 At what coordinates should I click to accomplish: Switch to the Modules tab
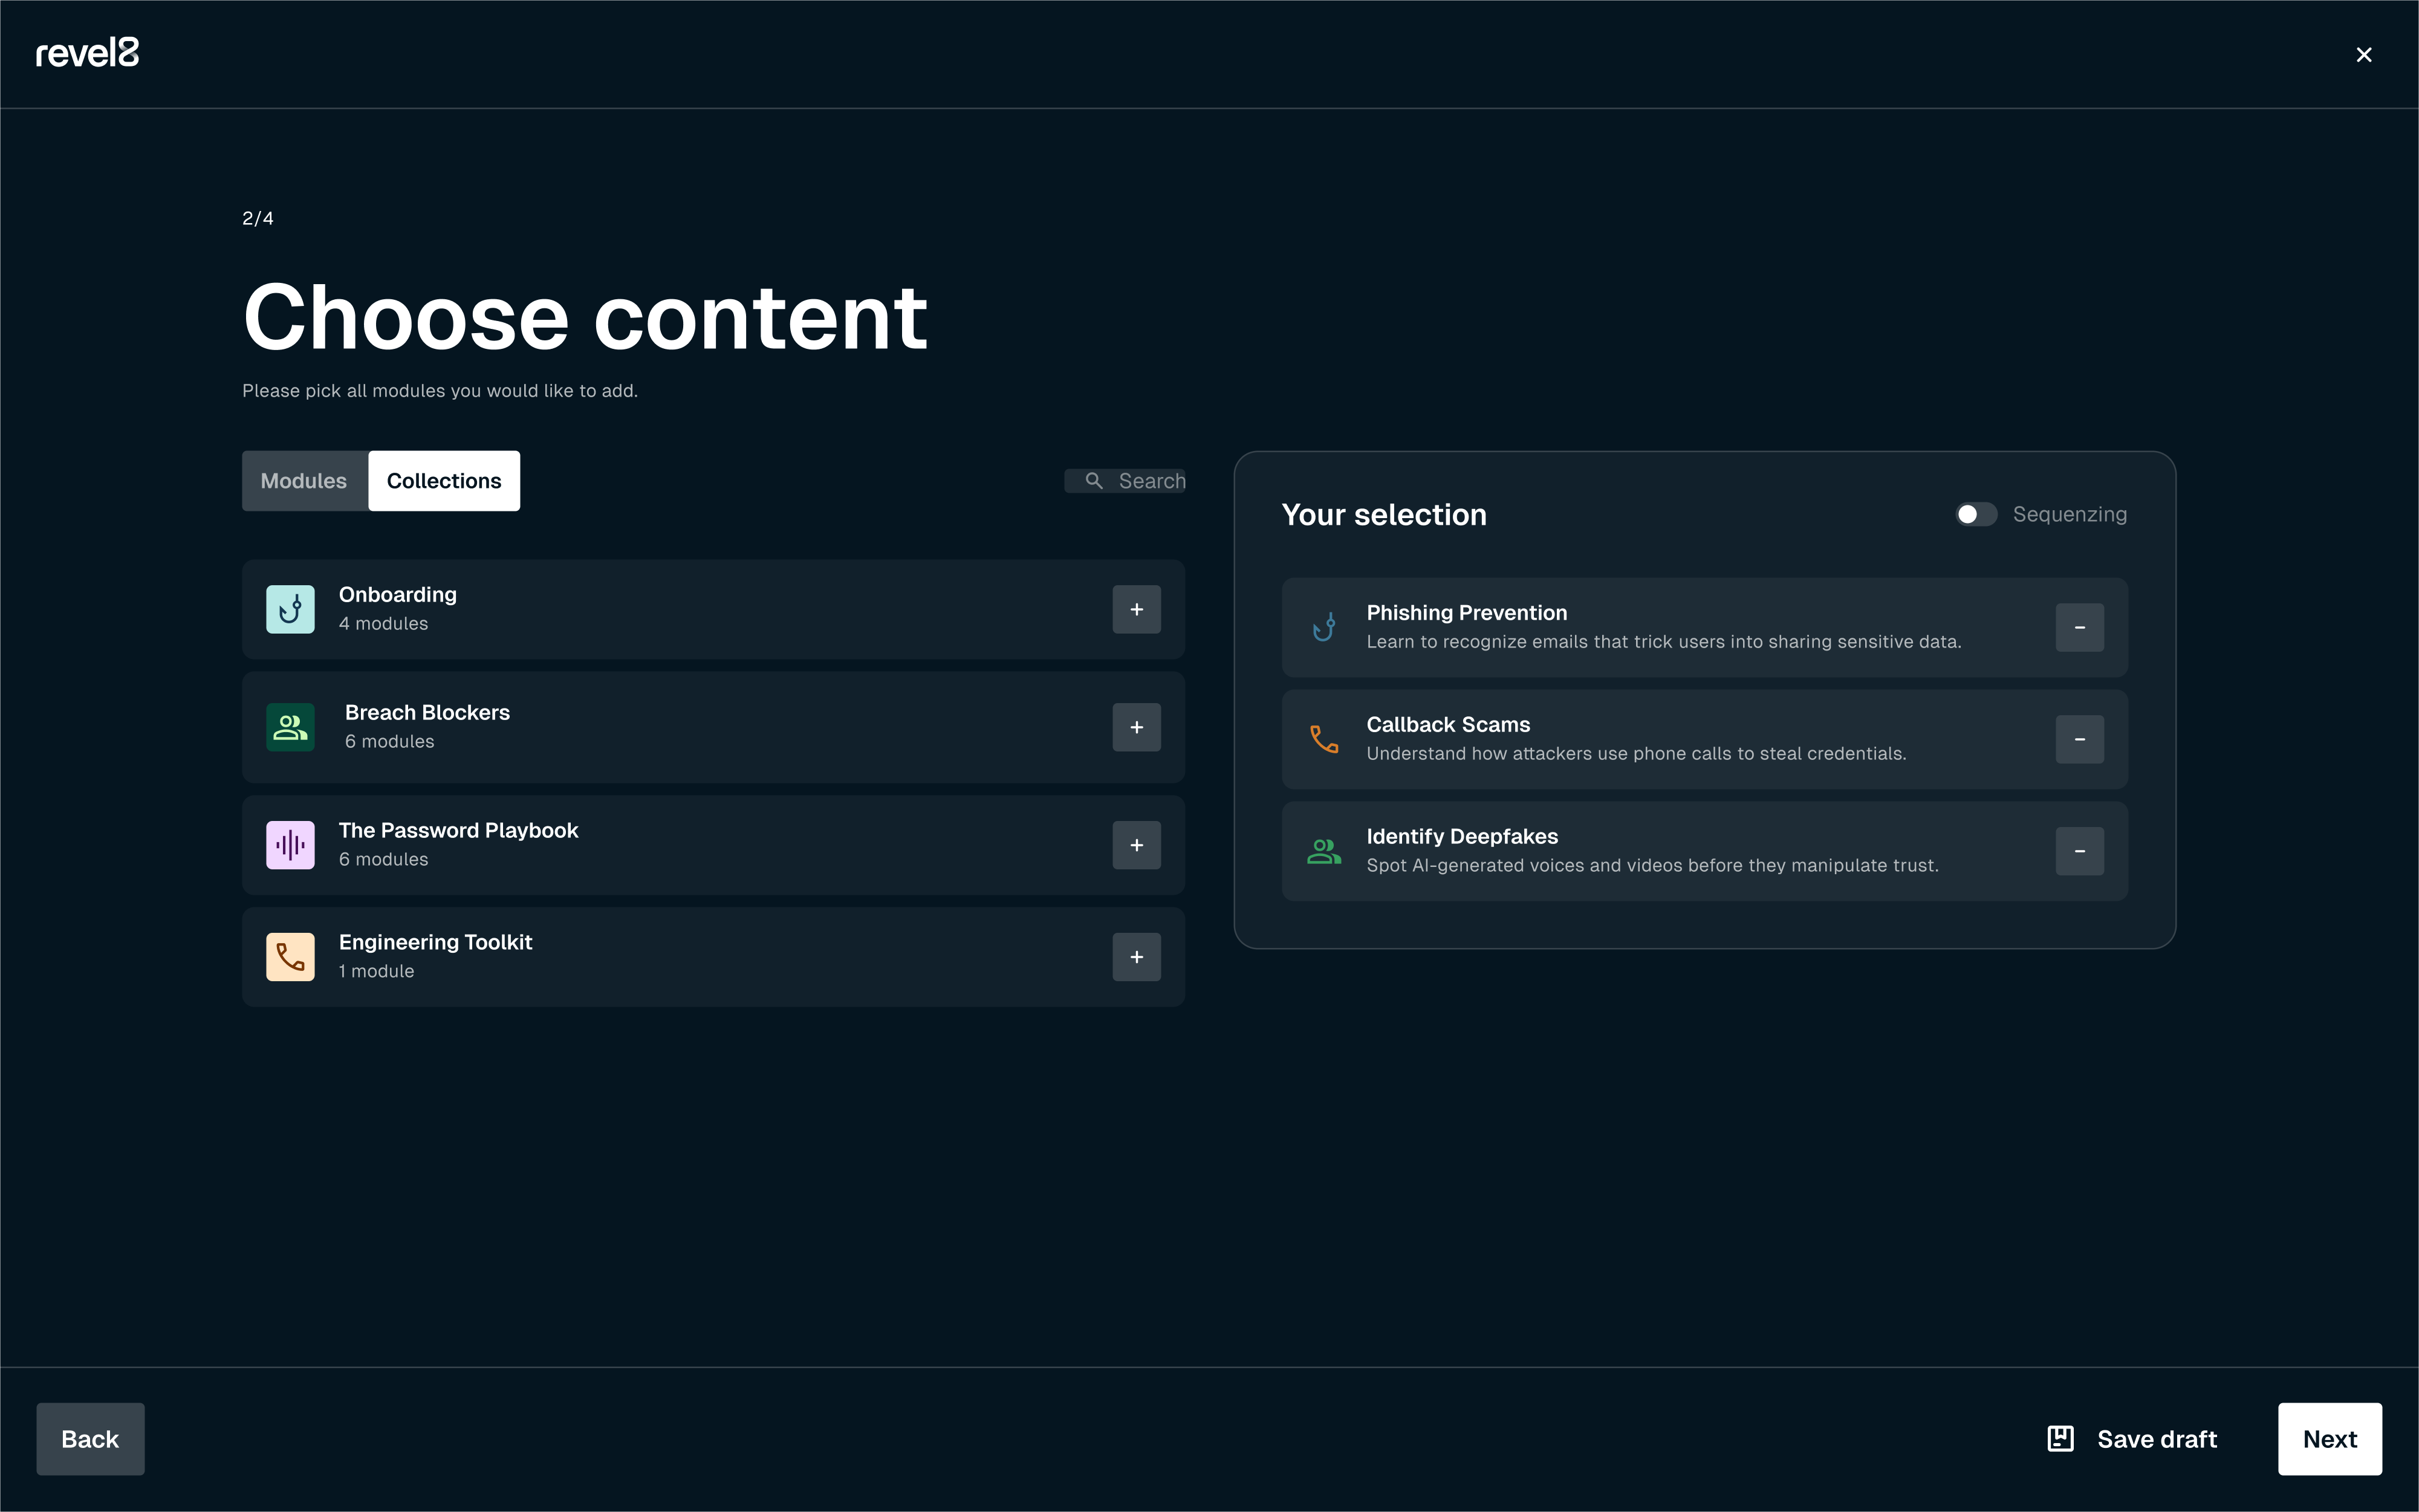point(304,481)
